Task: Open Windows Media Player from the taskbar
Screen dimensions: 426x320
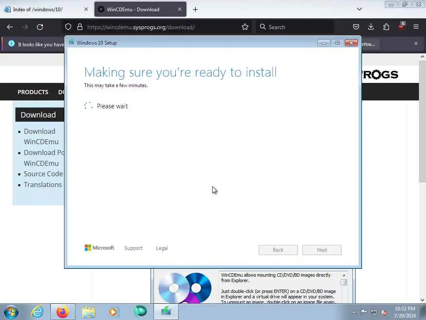Action: click(x=114, y=312)
